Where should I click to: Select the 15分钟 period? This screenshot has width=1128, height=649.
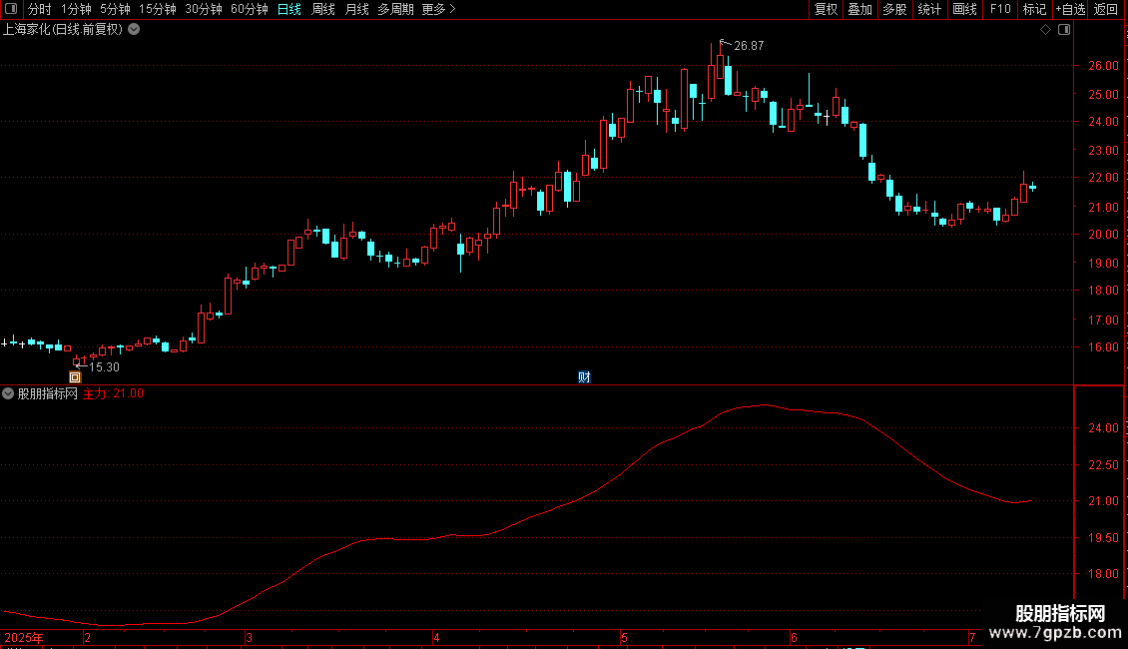coord(158,9)
